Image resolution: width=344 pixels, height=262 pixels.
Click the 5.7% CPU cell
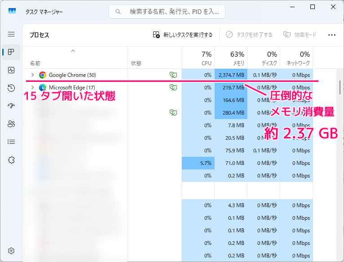pyautogui.click(x=198, y=163)
